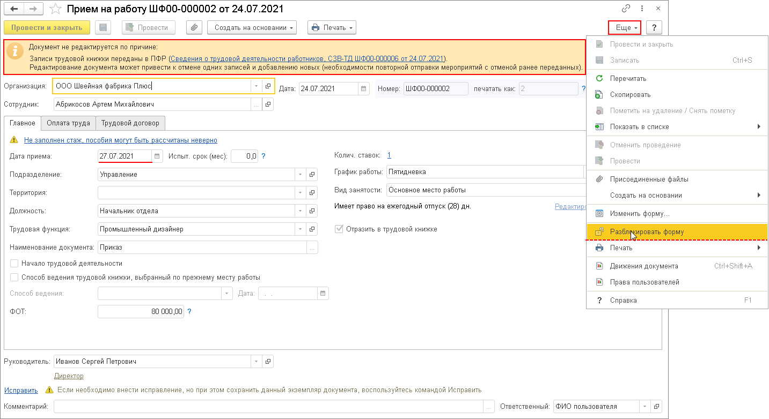Viewport: 769px width, 419px height.
Task: Click help question mark next to Испыт. срок
Action: 263,156
